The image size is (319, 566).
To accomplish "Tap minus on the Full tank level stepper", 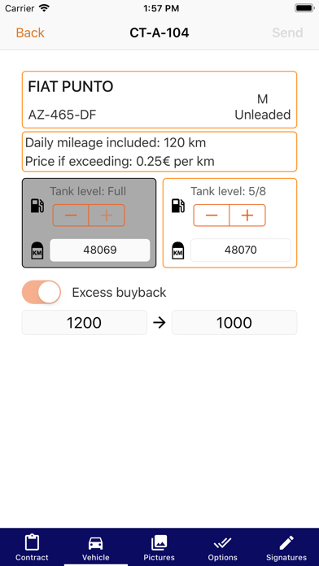I will pos(71,216).
